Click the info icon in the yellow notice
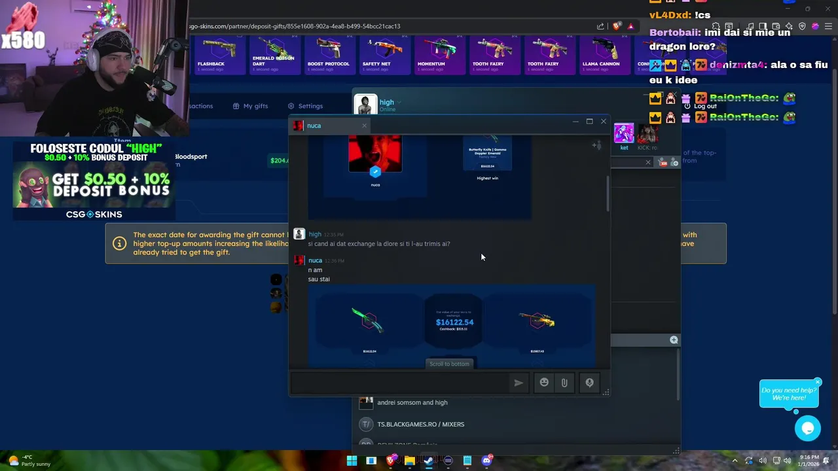838x471 pixels. pyautogui.click(x=119, y=243)
